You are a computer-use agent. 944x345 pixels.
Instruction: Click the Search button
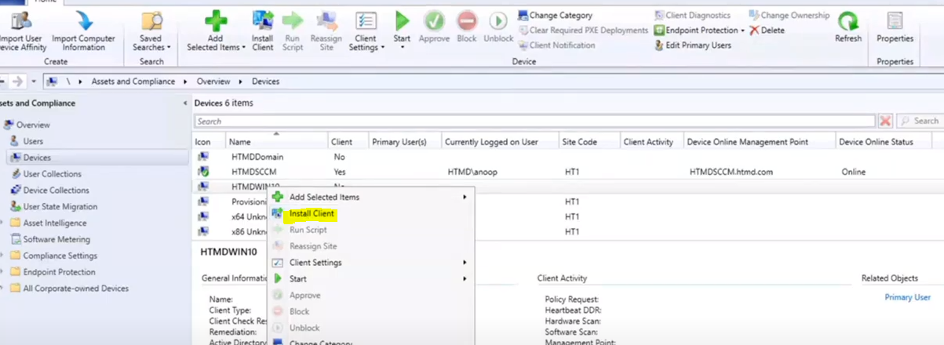click(x=918, y=122)
